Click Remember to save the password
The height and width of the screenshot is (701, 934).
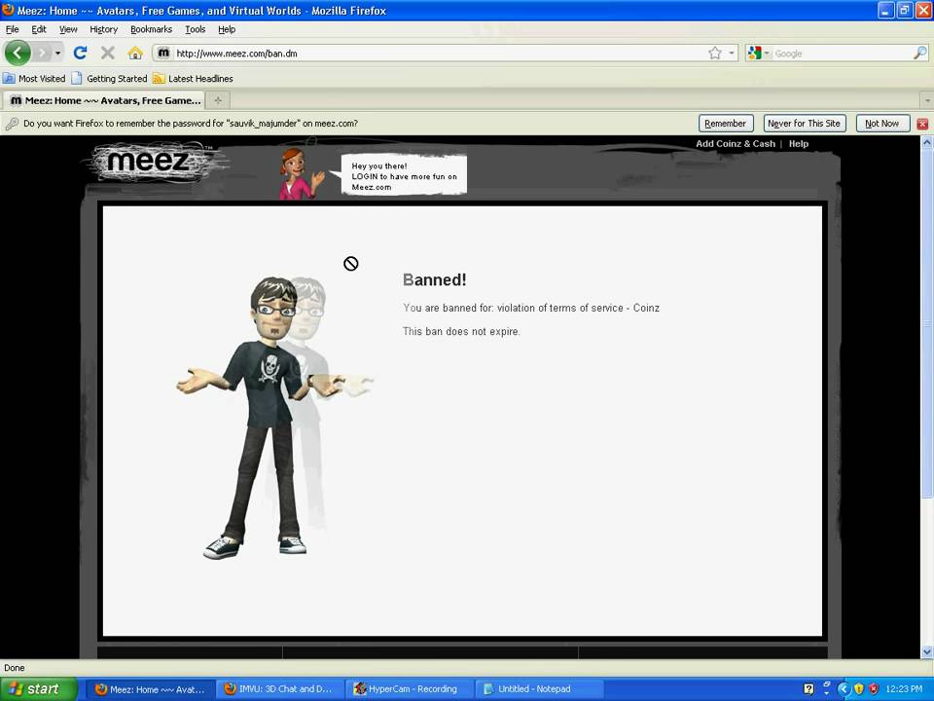coord(726,124)
